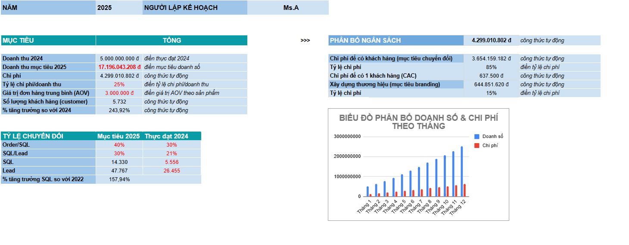Select the 15% branding cost ratio cell
This screenshot has width=629, height=245.
(491, 93)
